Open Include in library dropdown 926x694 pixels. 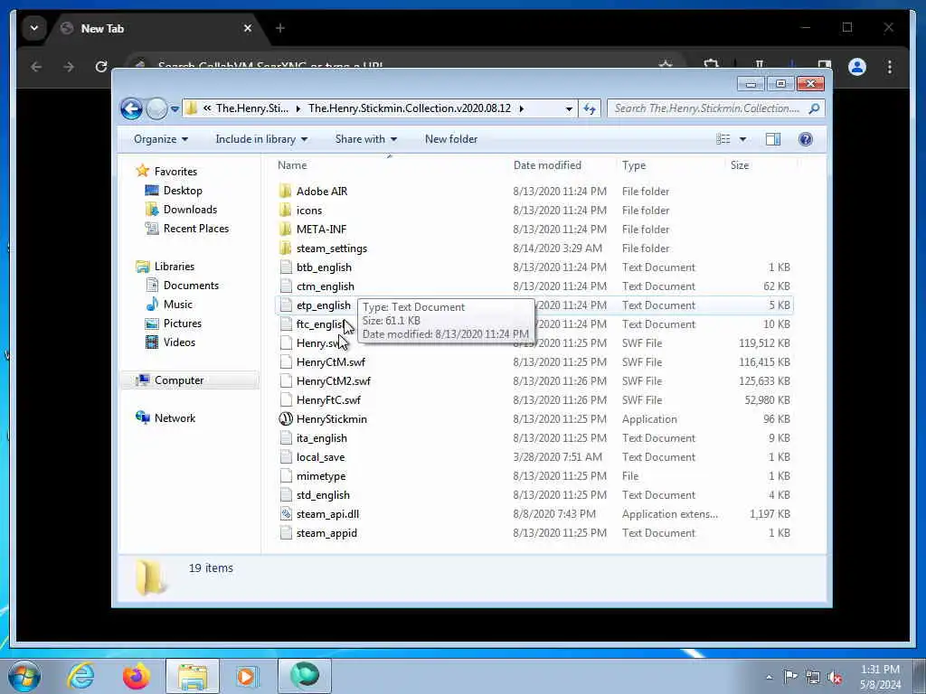261,139
